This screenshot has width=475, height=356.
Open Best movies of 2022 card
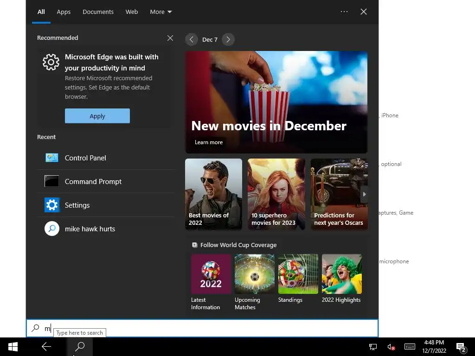pyautogui.click(x=213, y=194)
